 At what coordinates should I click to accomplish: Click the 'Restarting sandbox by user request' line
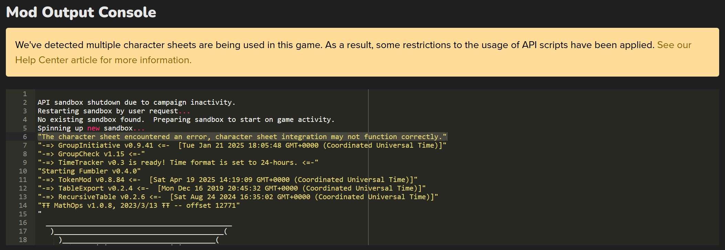(x=114, y=111)
